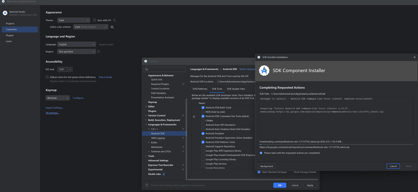Uncheck Android SDK Platform-Tools
The width and height of the screenshot is (418, 192).
click(x=203, y=142)
